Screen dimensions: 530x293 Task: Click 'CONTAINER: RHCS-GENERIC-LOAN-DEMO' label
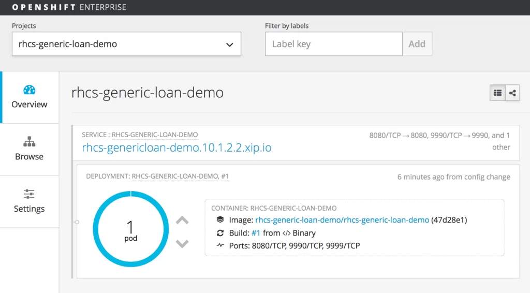[274, 208]
